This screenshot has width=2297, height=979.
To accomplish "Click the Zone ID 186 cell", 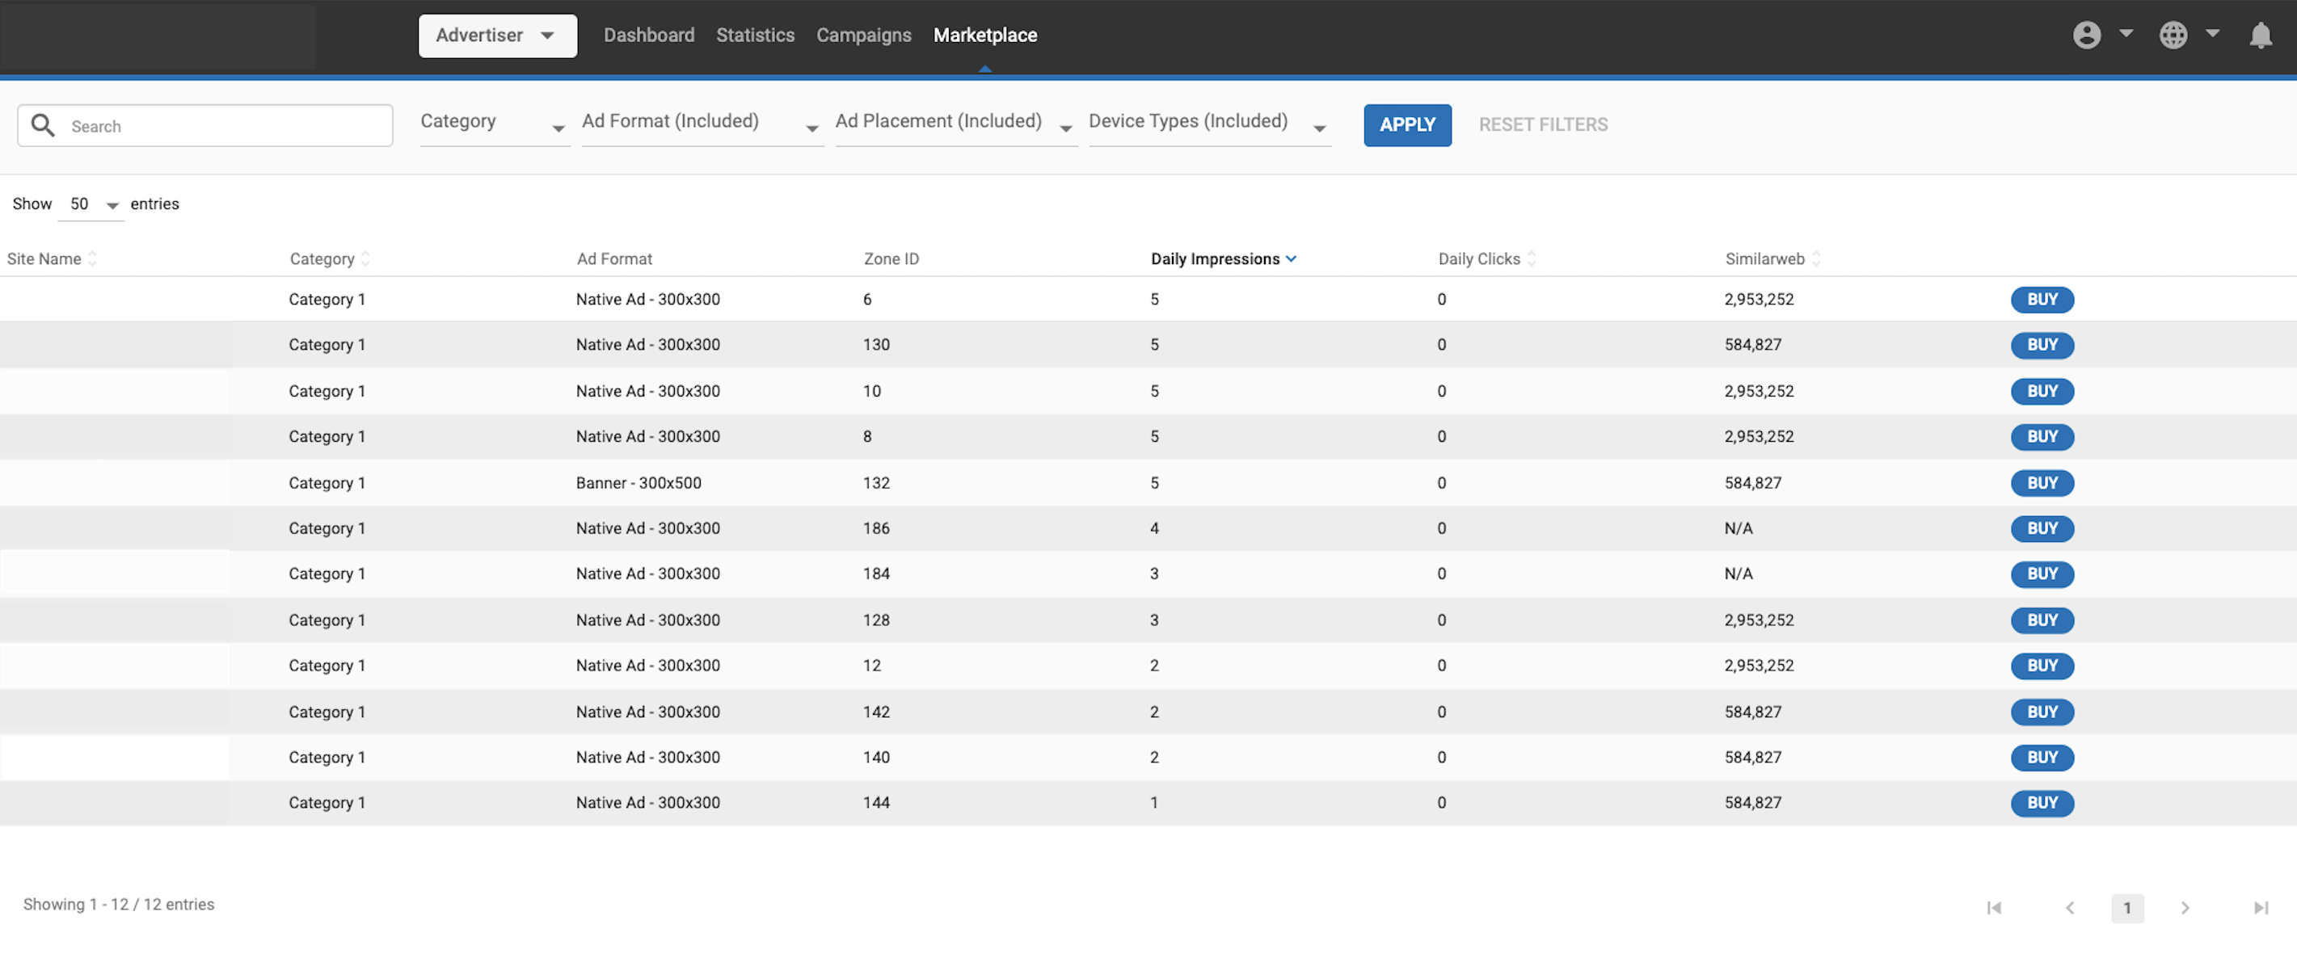I will tap(875, 528).
